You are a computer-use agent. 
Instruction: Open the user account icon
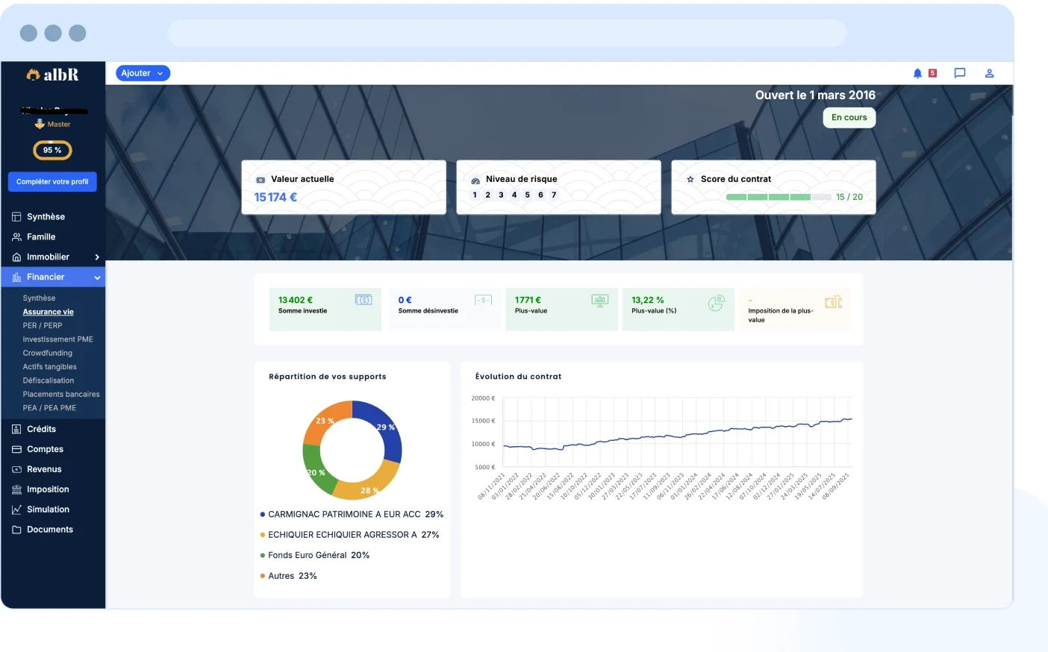[989, 73]
